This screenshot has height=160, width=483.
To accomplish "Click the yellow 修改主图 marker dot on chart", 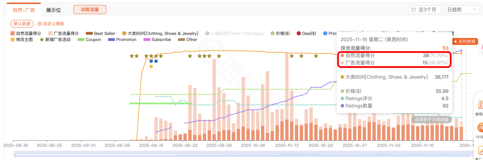I will point(151,67).
